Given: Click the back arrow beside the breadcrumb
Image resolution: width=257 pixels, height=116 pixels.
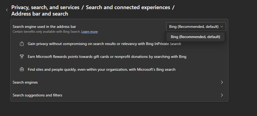Looking at the screenshot, I should pos(7,10).
